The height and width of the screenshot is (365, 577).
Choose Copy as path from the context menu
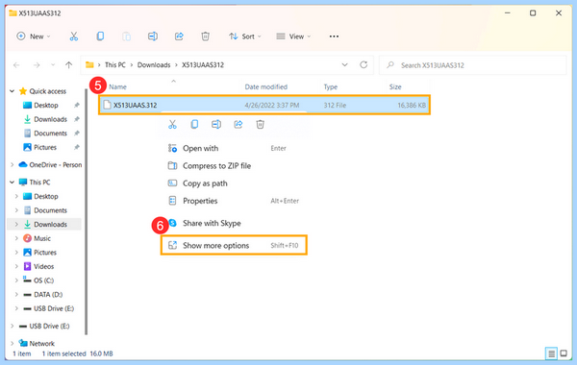[234, 183]
